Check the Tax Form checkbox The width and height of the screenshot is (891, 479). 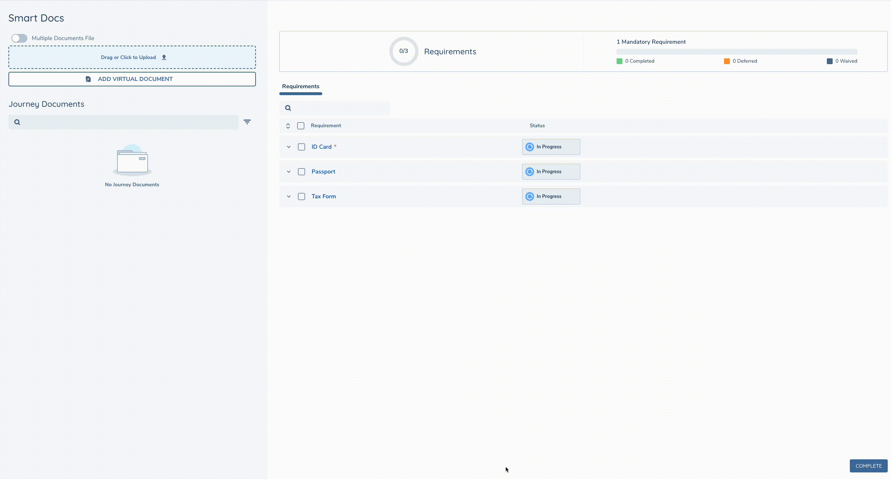(x=301, y=196)
